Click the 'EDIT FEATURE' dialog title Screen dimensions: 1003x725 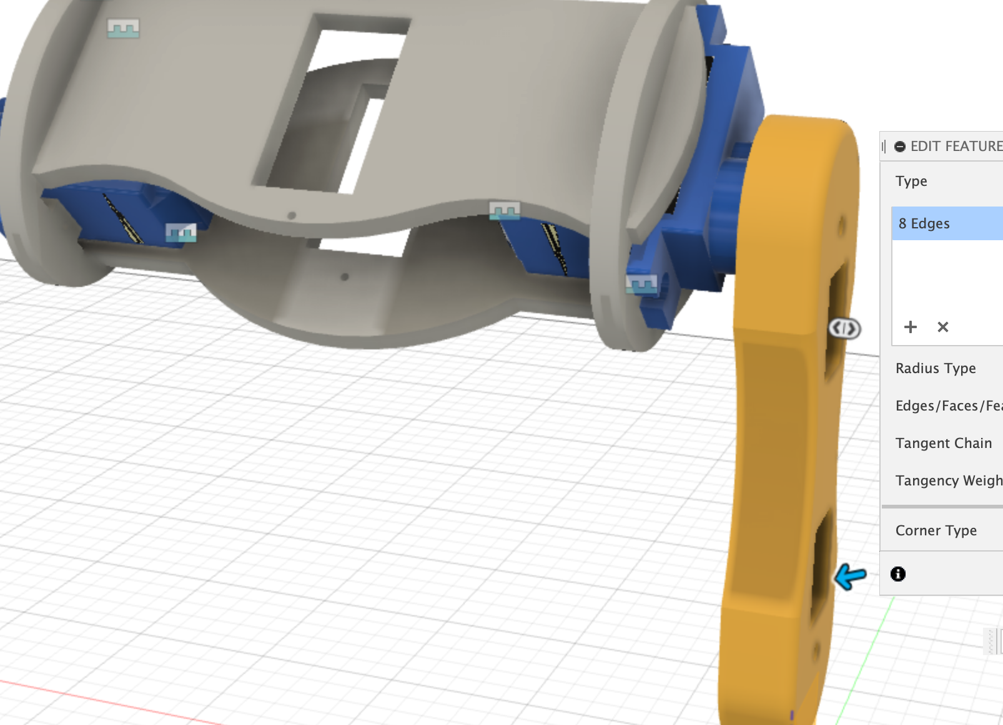click(956, 147)
